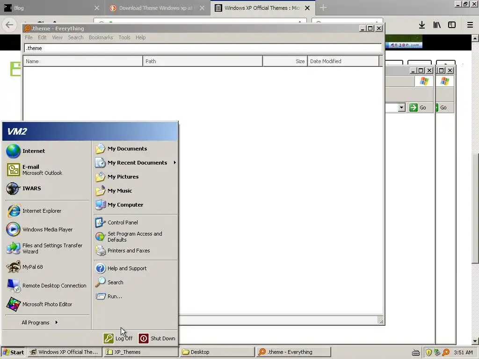Click the Log Off button
This screenshot has height=359, width=479.
coord(118,338)
